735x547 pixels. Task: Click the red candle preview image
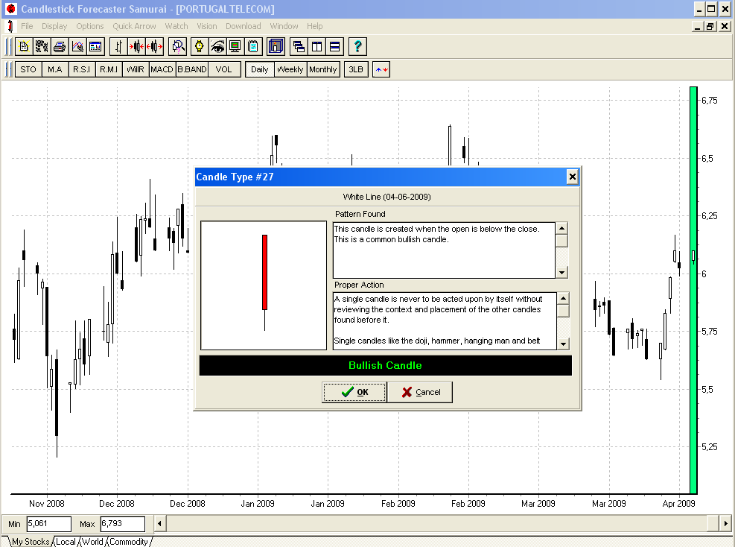pyautogui.click(x=264, y=285)
